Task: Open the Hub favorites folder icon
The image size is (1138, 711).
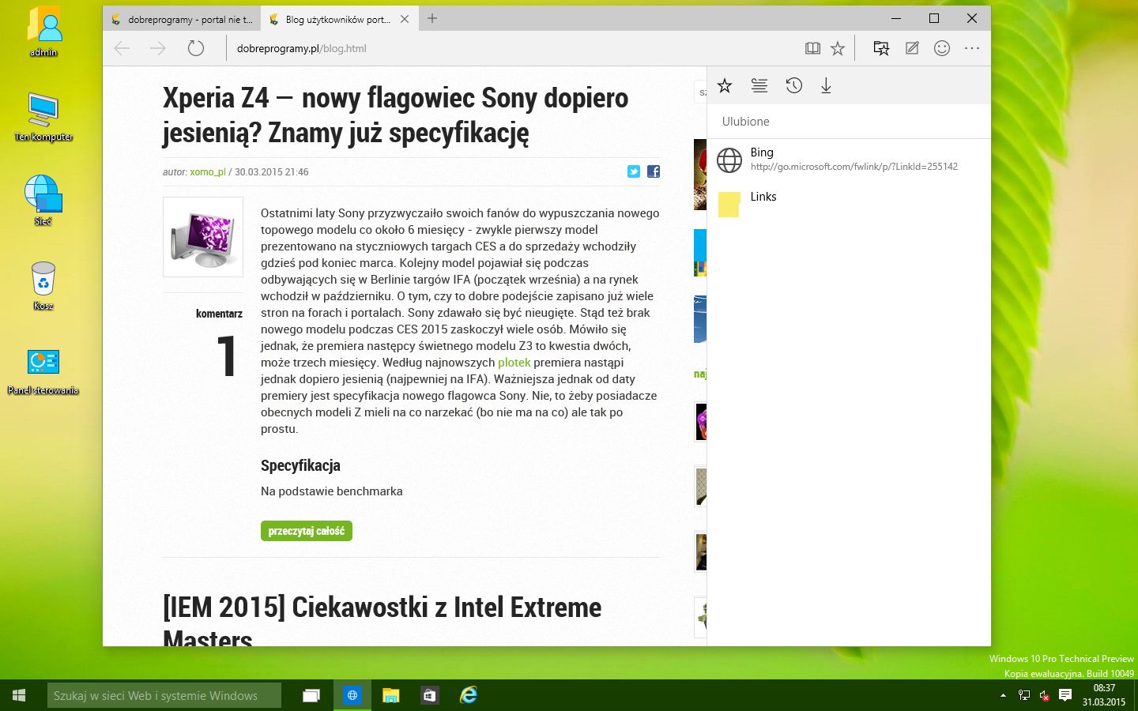Action: coord(881,48)
